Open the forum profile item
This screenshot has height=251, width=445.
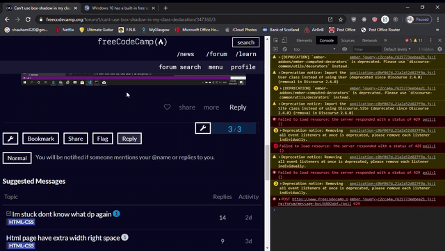pos(243,67)
